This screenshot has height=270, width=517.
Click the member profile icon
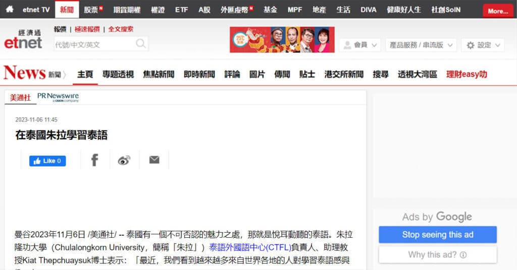pos(347,45)
